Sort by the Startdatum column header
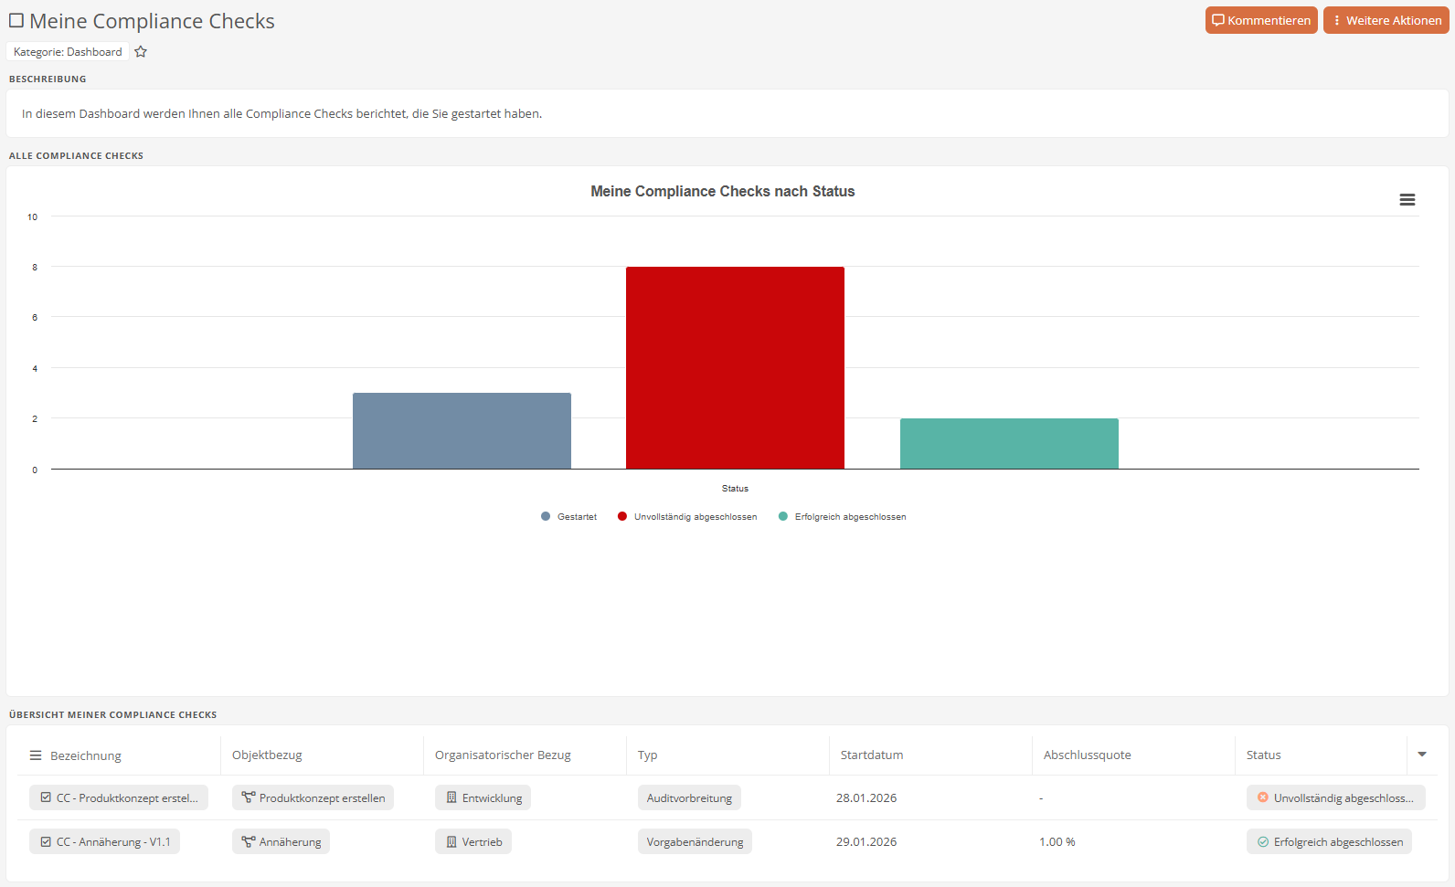The image size is (1455, 887). point(872,755)
